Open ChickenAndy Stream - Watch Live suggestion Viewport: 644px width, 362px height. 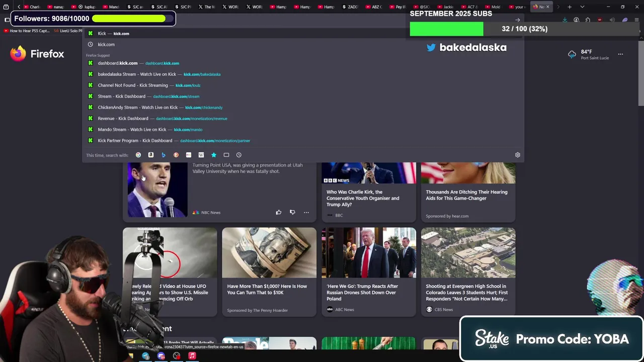click(x=303, y=107)
